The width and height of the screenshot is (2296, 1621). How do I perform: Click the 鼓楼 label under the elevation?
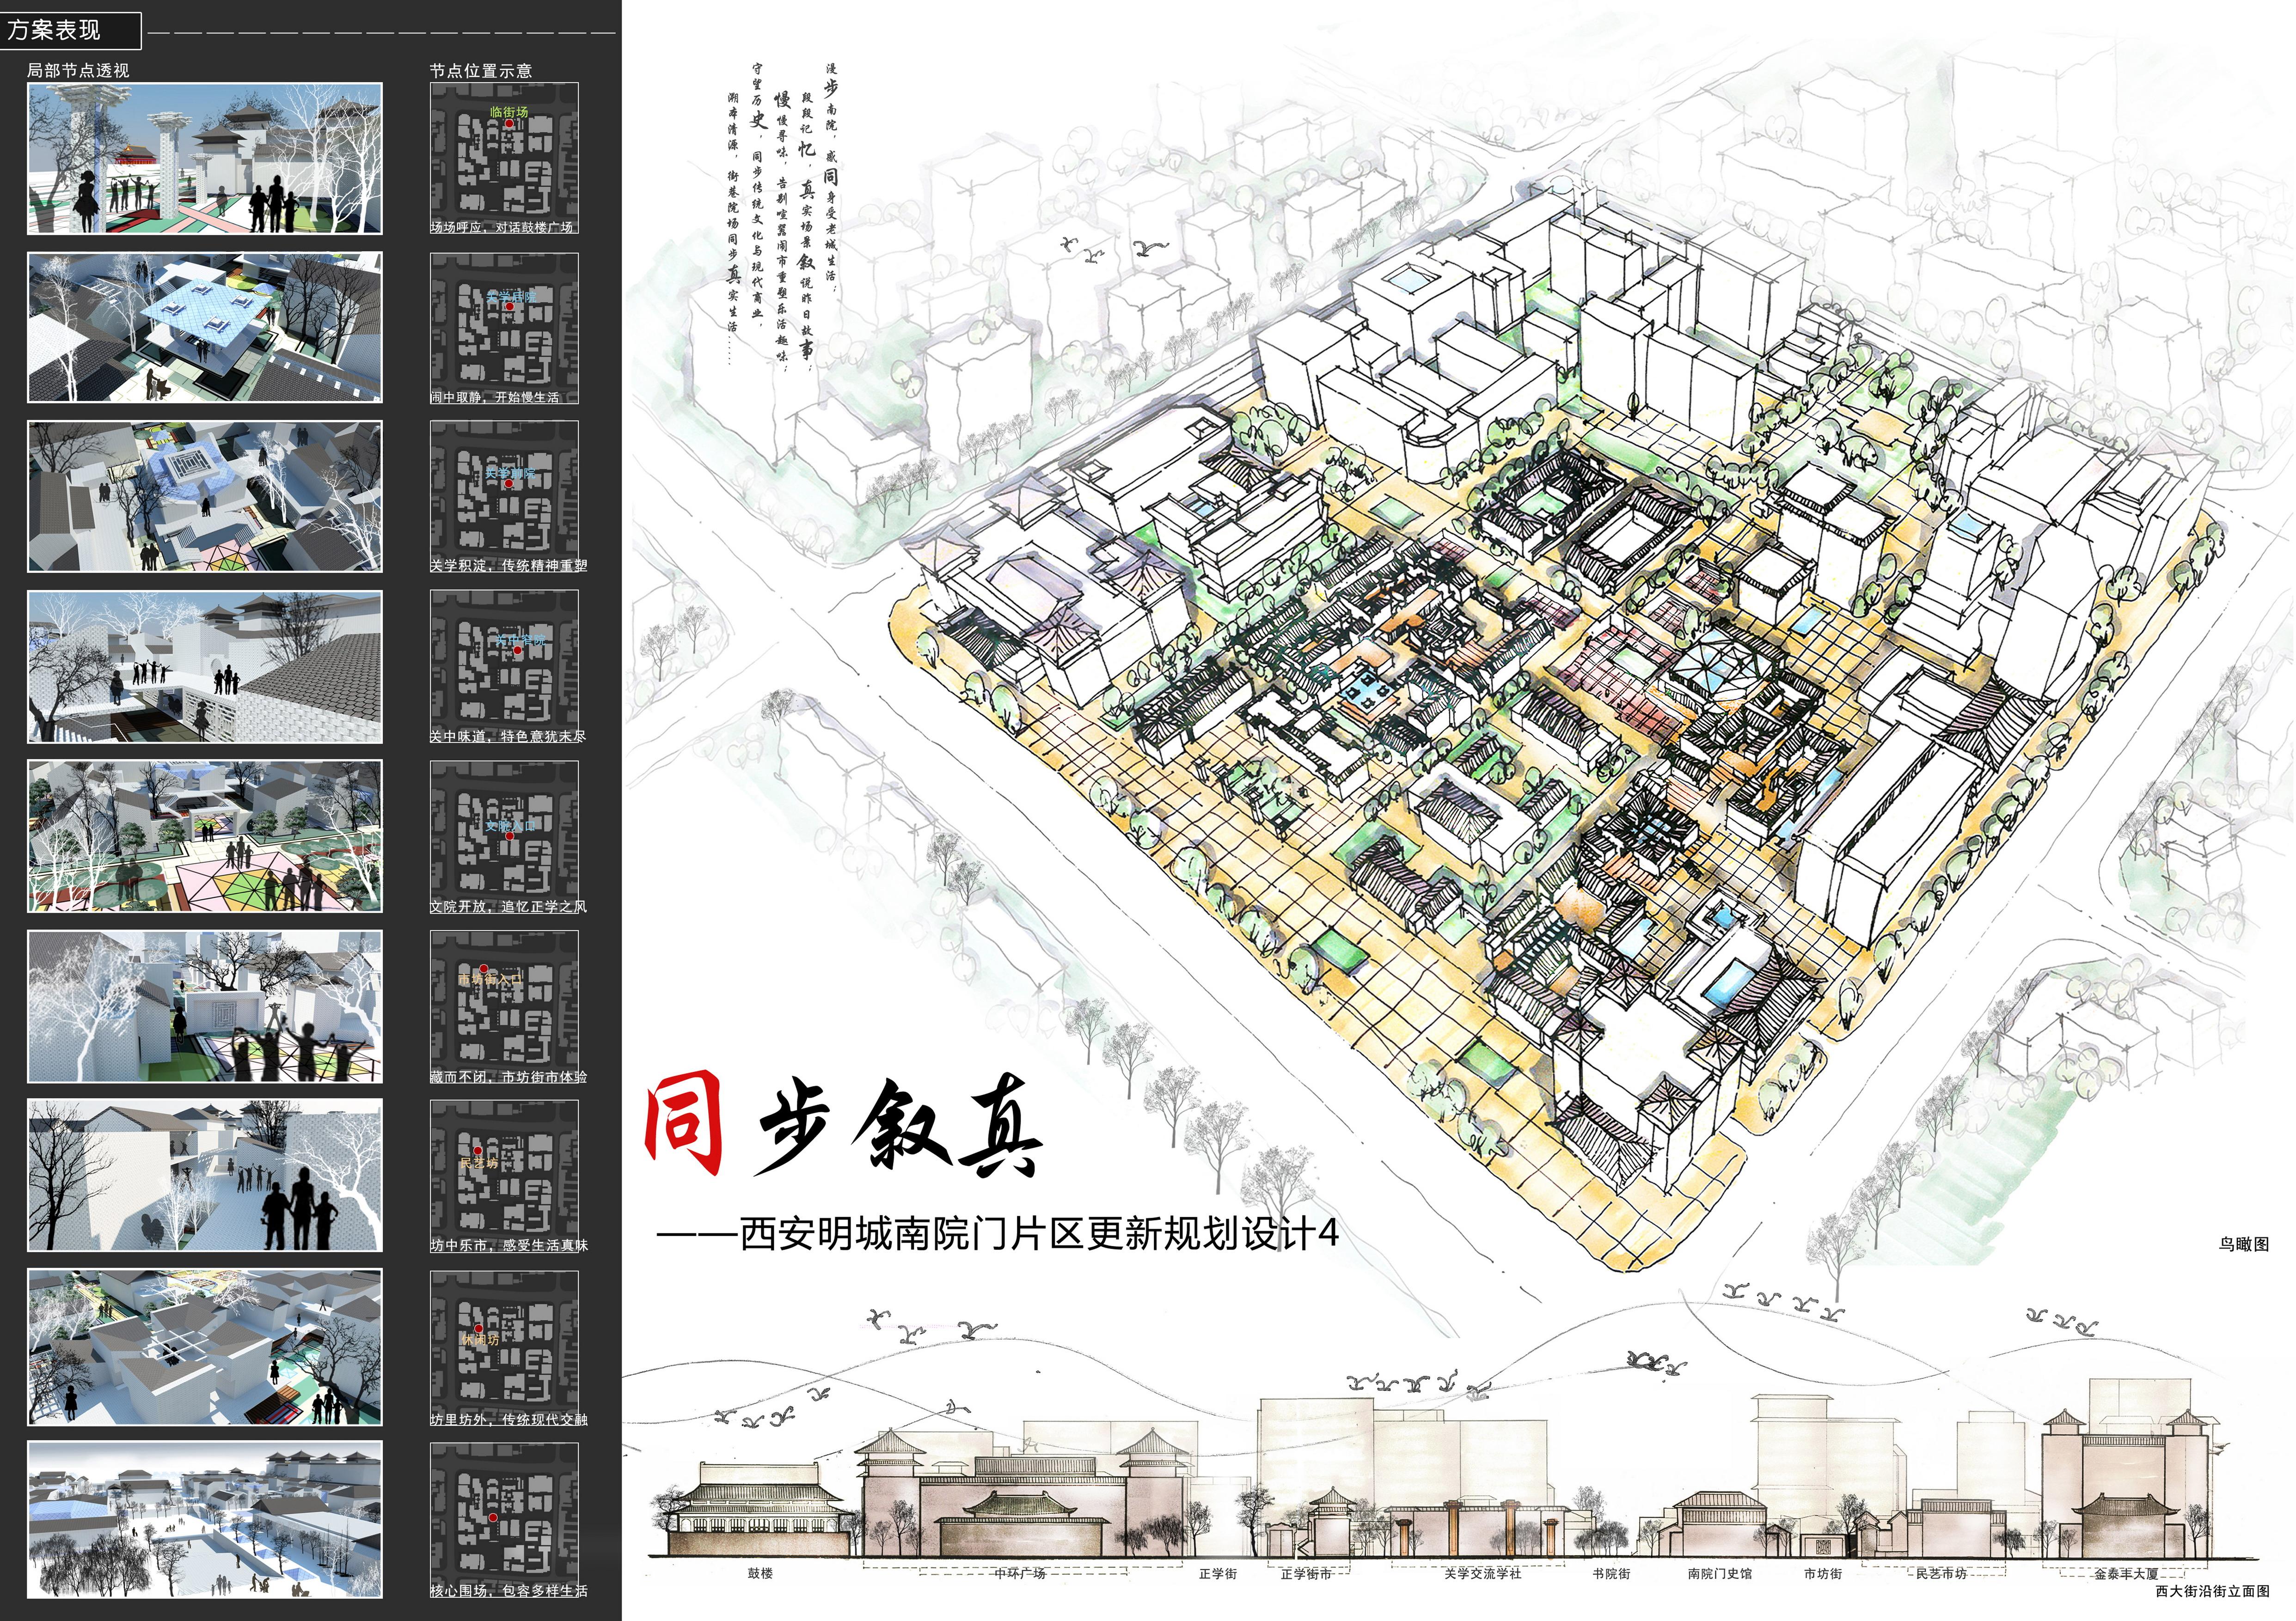(x=760, y=1574)
